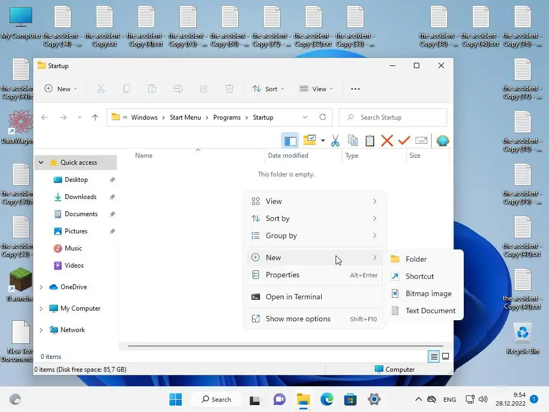This screenshot has width=549, height=412.
Task: Go up one folder level
Action: point(95,117)
